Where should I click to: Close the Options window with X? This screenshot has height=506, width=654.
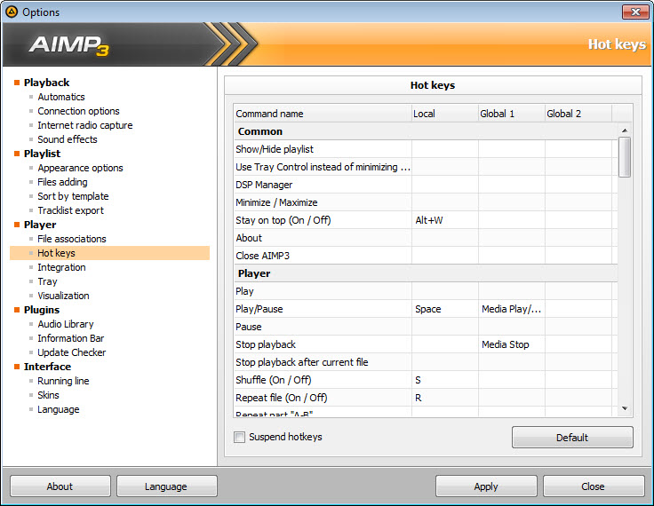click(635, 12)
